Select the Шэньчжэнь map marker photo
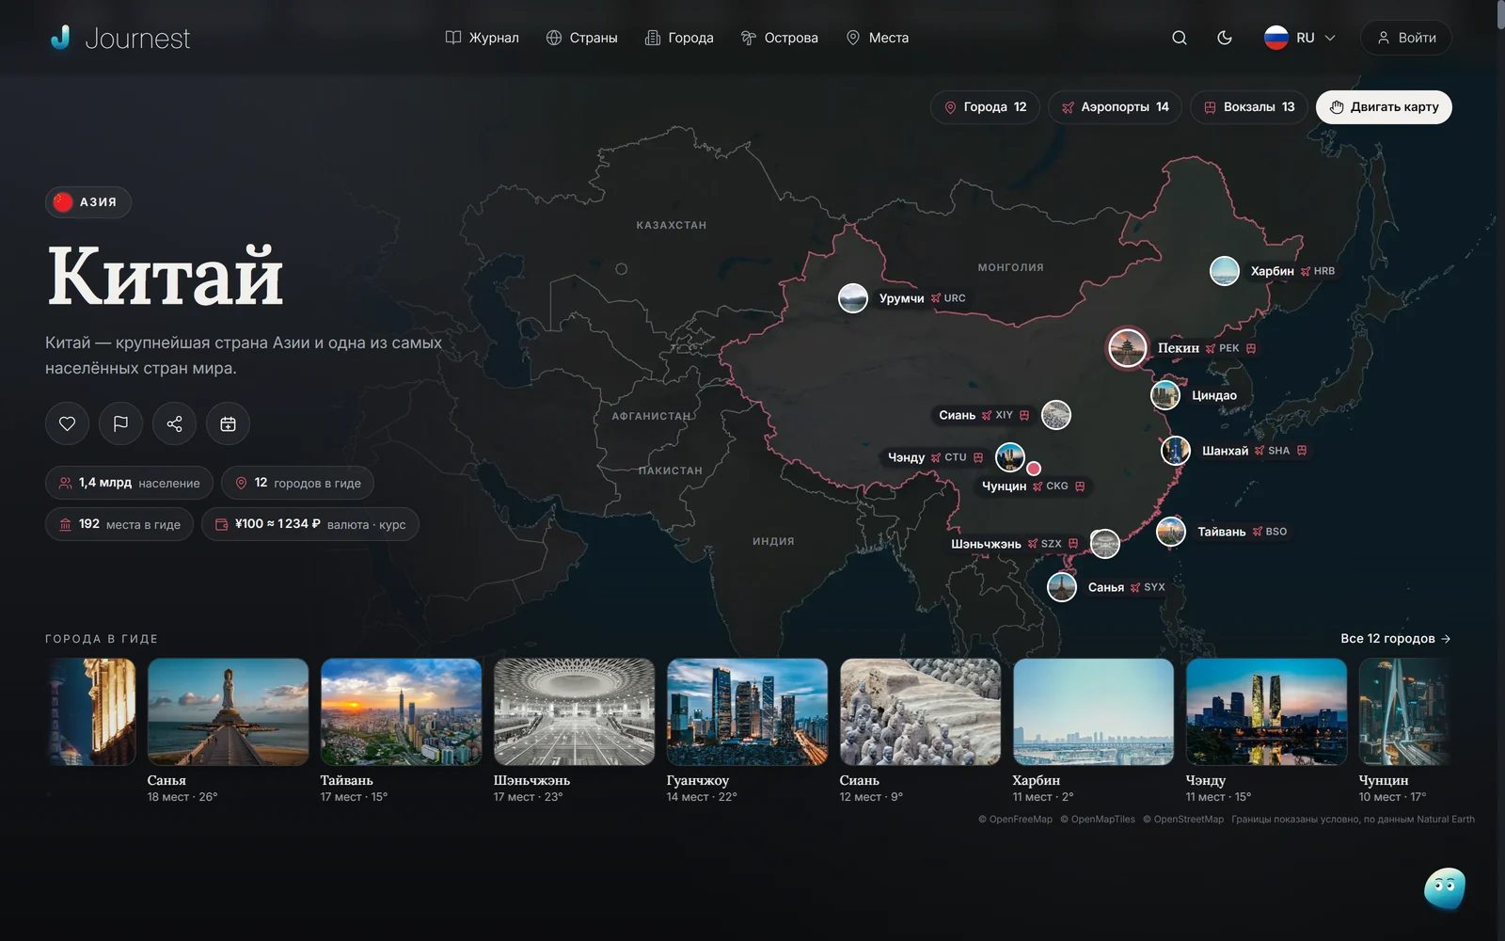The height and width of the screenshot is (941, 1505). (1105, 544)
